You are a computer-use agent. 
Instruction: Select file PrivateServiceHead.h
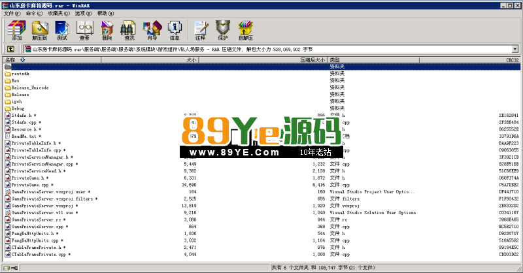click(x=37, y=171)
